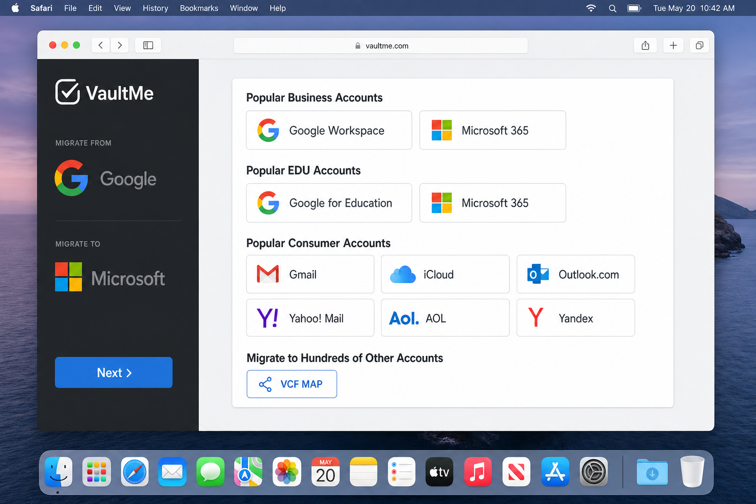Viewport: 756px width, 504px height.
Task: Open the Safari menu
Action: pos(41,8)
